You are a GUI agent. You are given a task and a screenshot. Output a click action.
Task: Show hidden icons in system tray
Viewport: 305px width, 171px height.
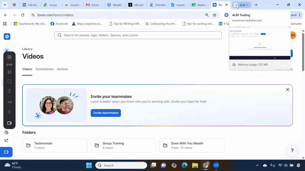[x=257, y=165]
